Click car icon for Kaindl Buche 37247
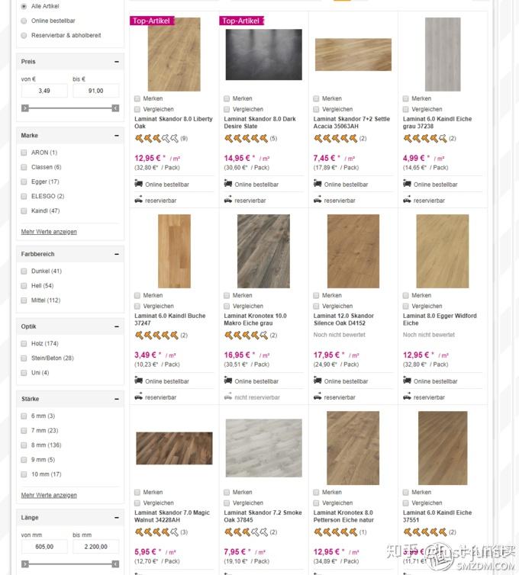 coord(138,397)
